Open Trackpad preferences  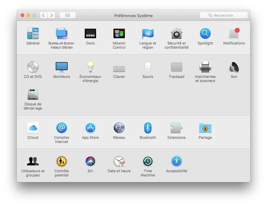click(x=176, y=67)
